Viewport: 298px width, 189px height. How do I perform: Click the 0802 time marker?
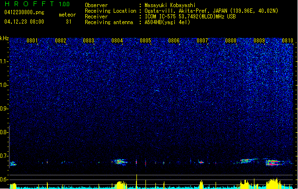[x=61, y=41]
